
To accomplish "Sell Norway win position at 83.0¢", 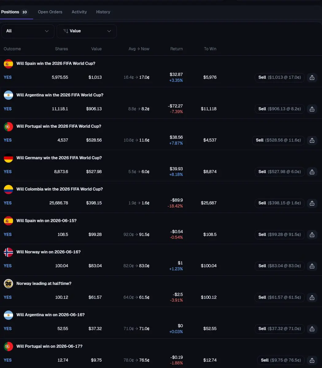I will point(280,266).
